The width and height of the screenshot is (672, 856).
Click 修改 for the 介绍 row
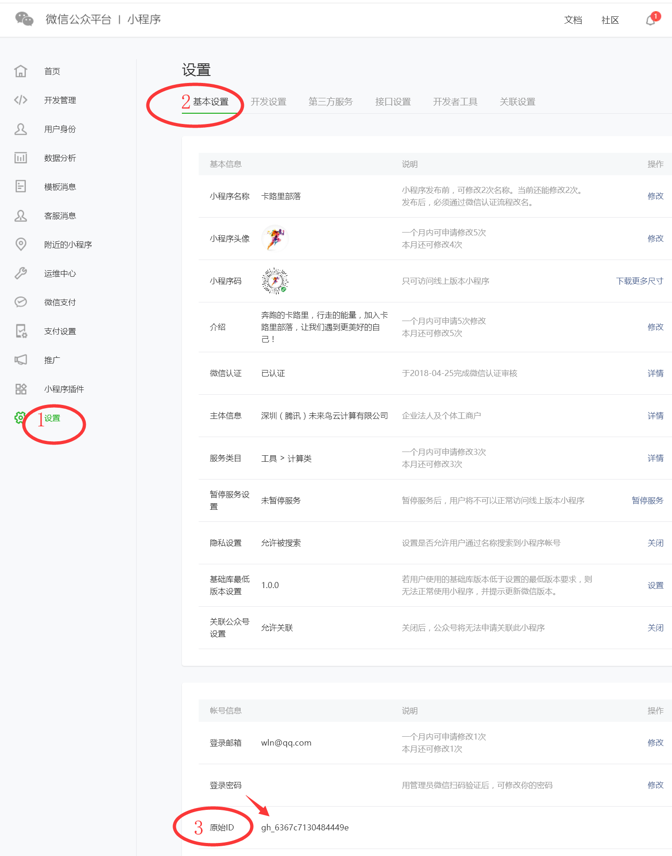click(x=655, y=327)
